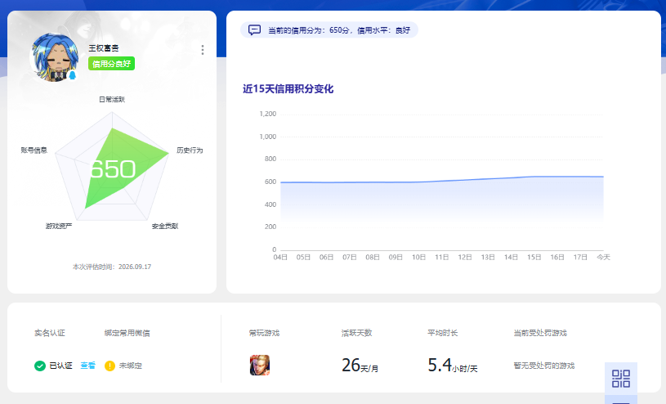Screen dimensions: 666x404
Task: Click the 今天 label on the chart axis
Action: pos(603,258)
